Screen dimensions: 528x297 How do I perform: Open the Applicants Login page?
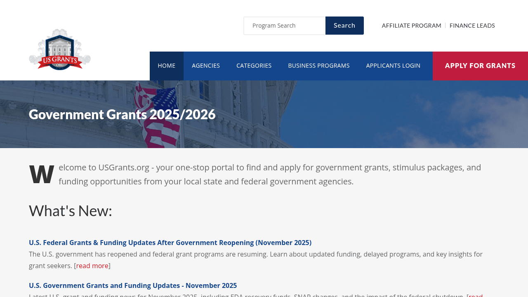point(393,66)
